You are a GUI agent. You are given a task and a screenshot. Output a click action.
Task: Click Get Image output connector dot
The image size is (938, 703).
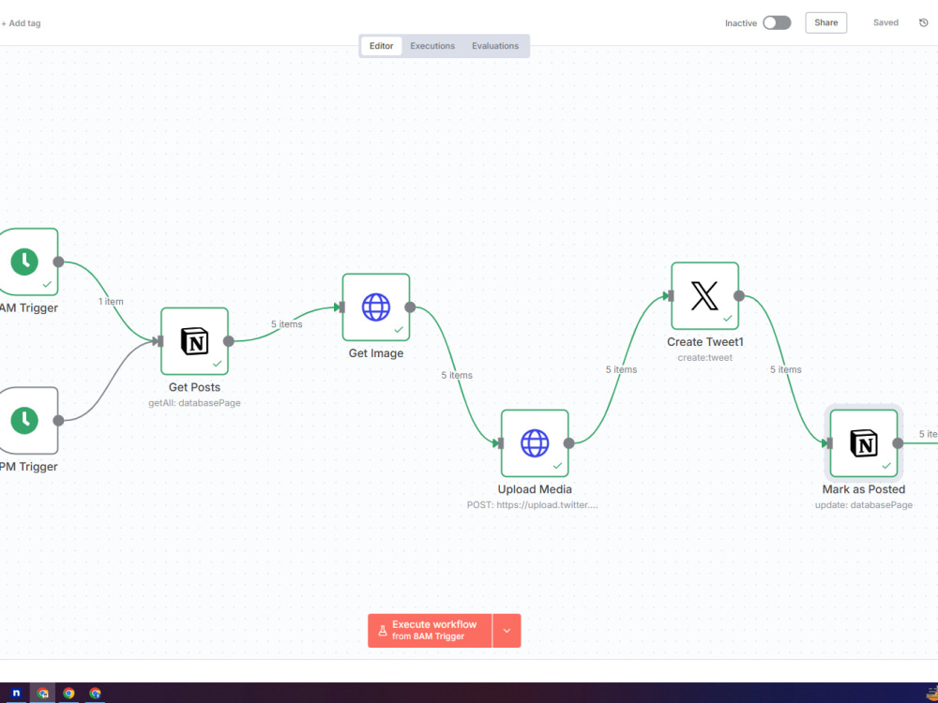point(410,307)
